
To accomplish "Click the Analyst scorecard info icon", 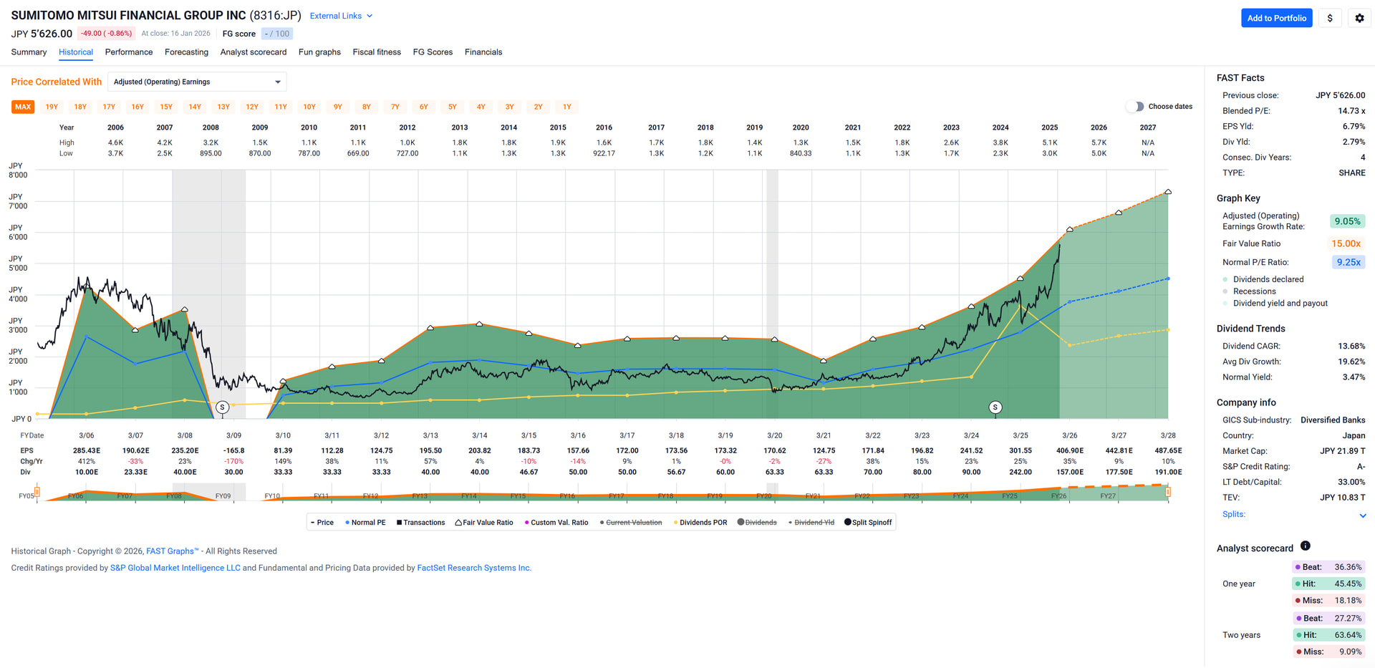I will coord(1306,546).
